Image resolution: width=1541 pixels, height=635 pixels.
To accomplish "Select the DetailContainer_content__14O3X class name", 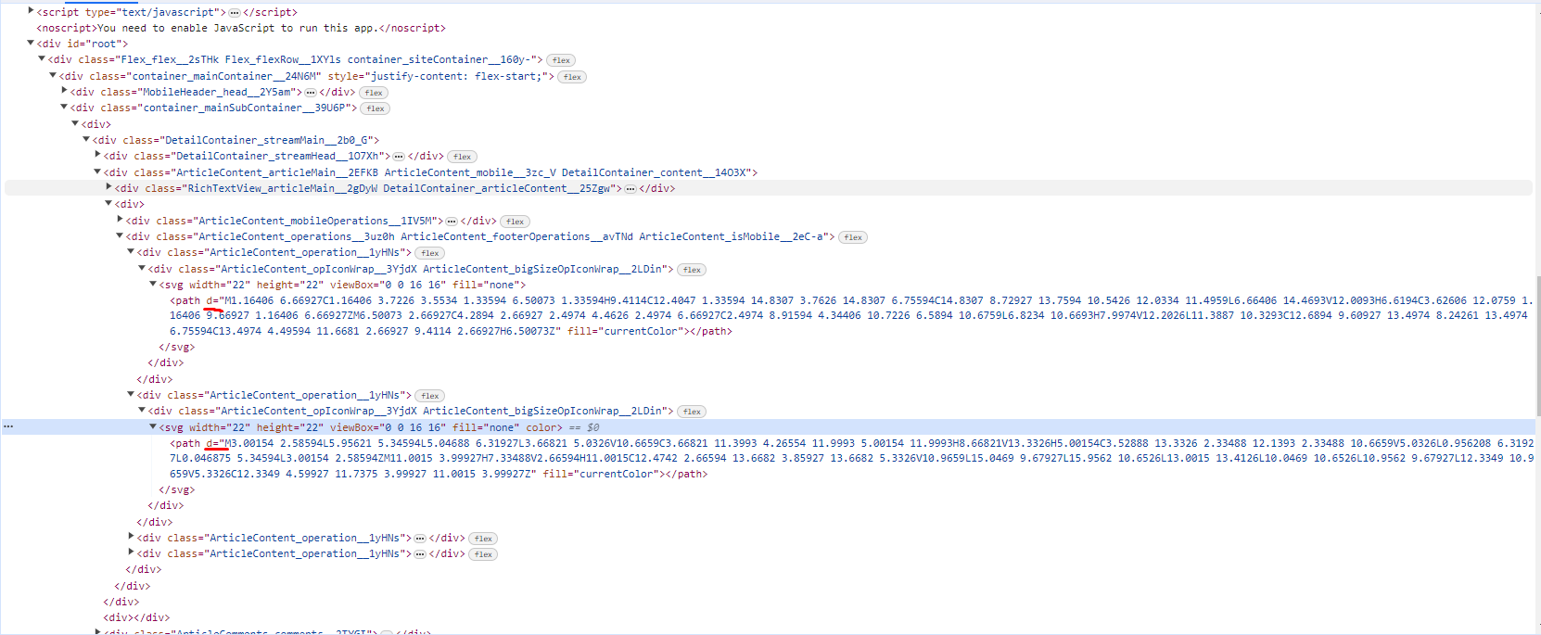I will click(x=656, y=172).
